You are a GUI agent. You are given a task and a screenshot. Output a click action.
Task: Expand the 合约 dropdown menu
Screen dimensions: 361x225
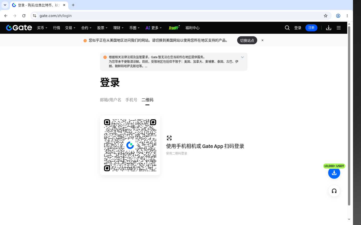86,28
